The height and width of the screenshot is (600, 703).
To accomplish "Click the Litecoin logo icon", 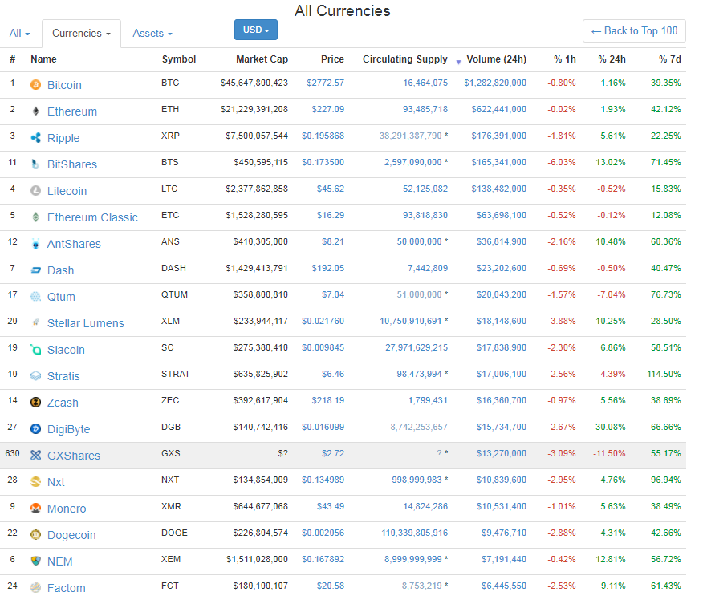I will 36,190.
